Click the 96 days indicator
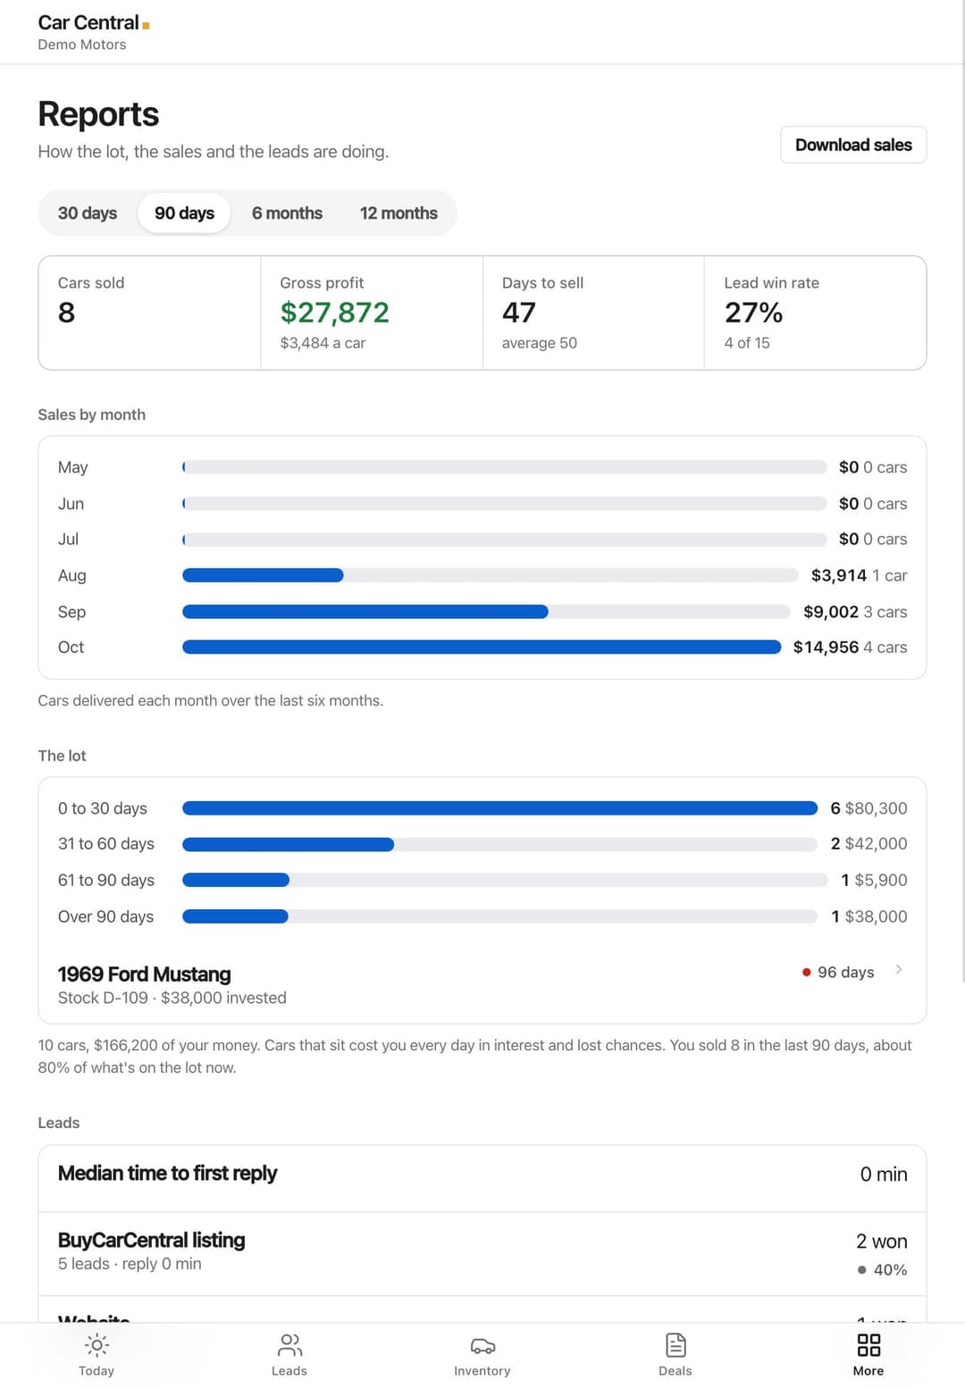This screenshot has width=965, height=1388. pyautogui.click(x=838, y=972)
